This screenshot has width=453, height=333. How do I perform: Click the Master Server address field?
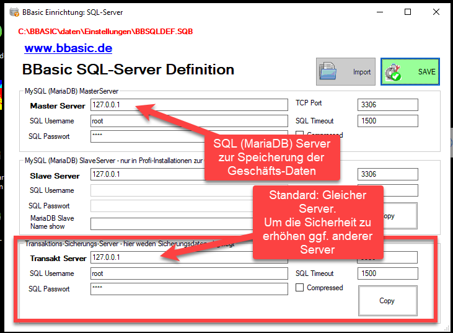coord(189,105)
